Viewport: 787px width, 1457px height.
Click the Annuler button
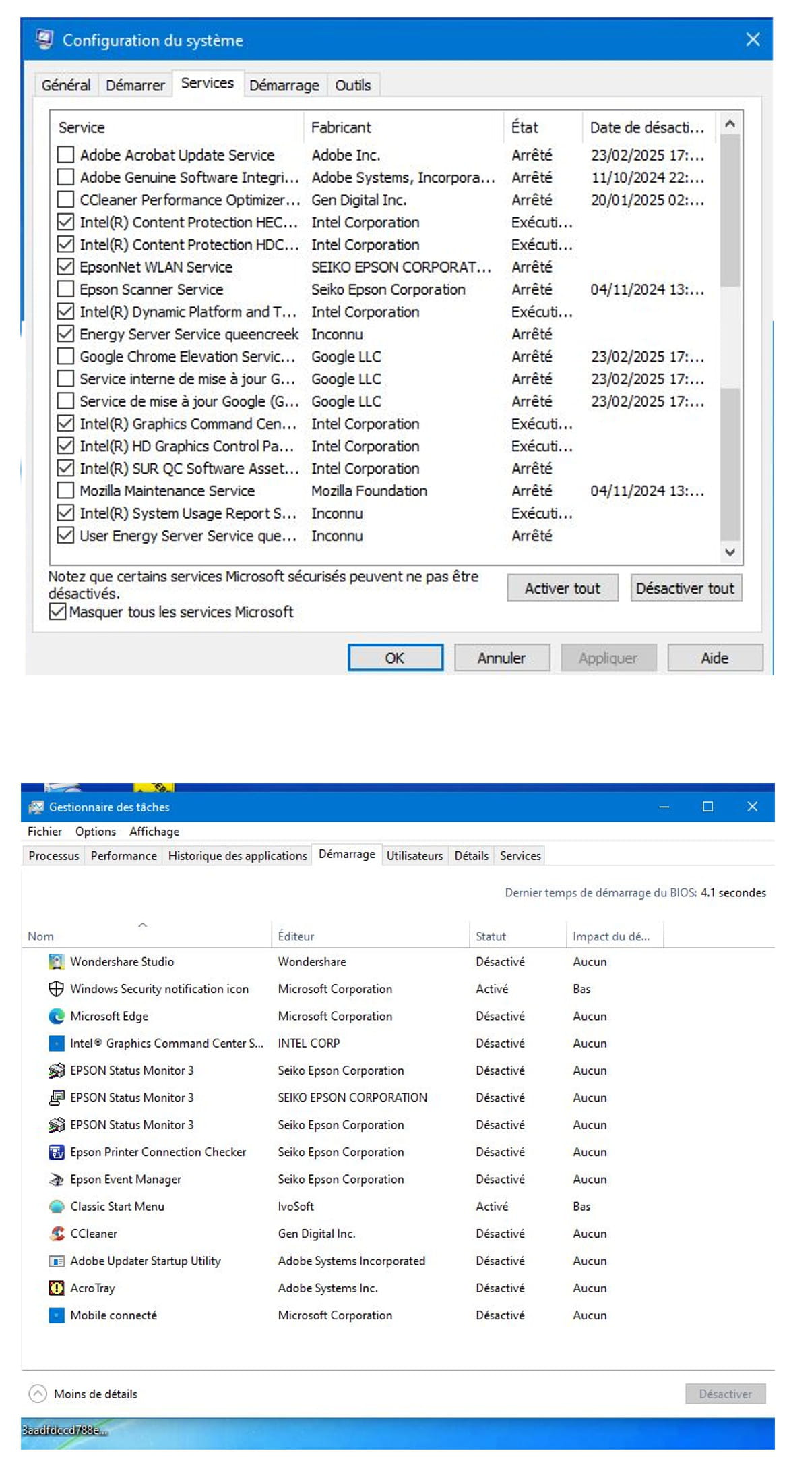click(502, 658)
